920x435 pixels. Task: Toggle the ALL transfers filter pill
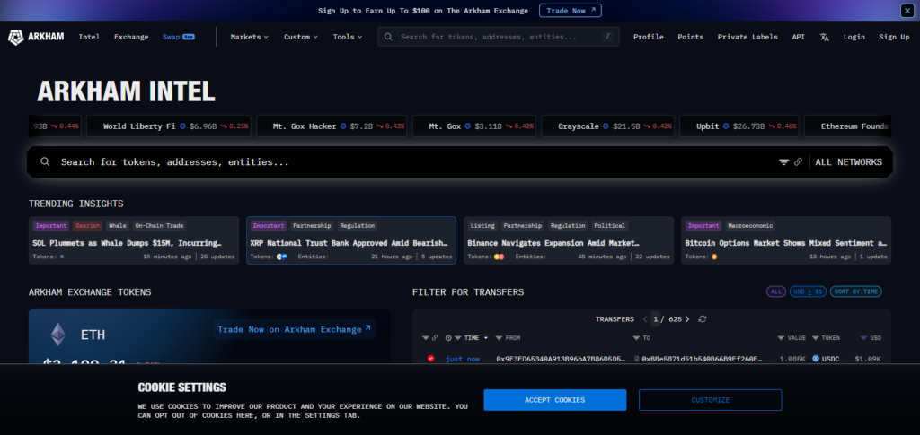pyautogui.click(x=775, y=292)
